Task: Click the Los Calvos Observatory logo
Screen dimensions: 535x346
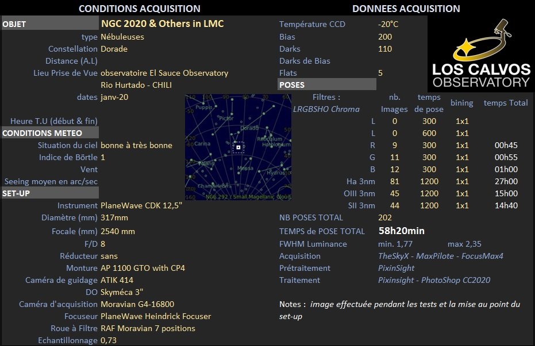Action: click(x=481, y=54)
